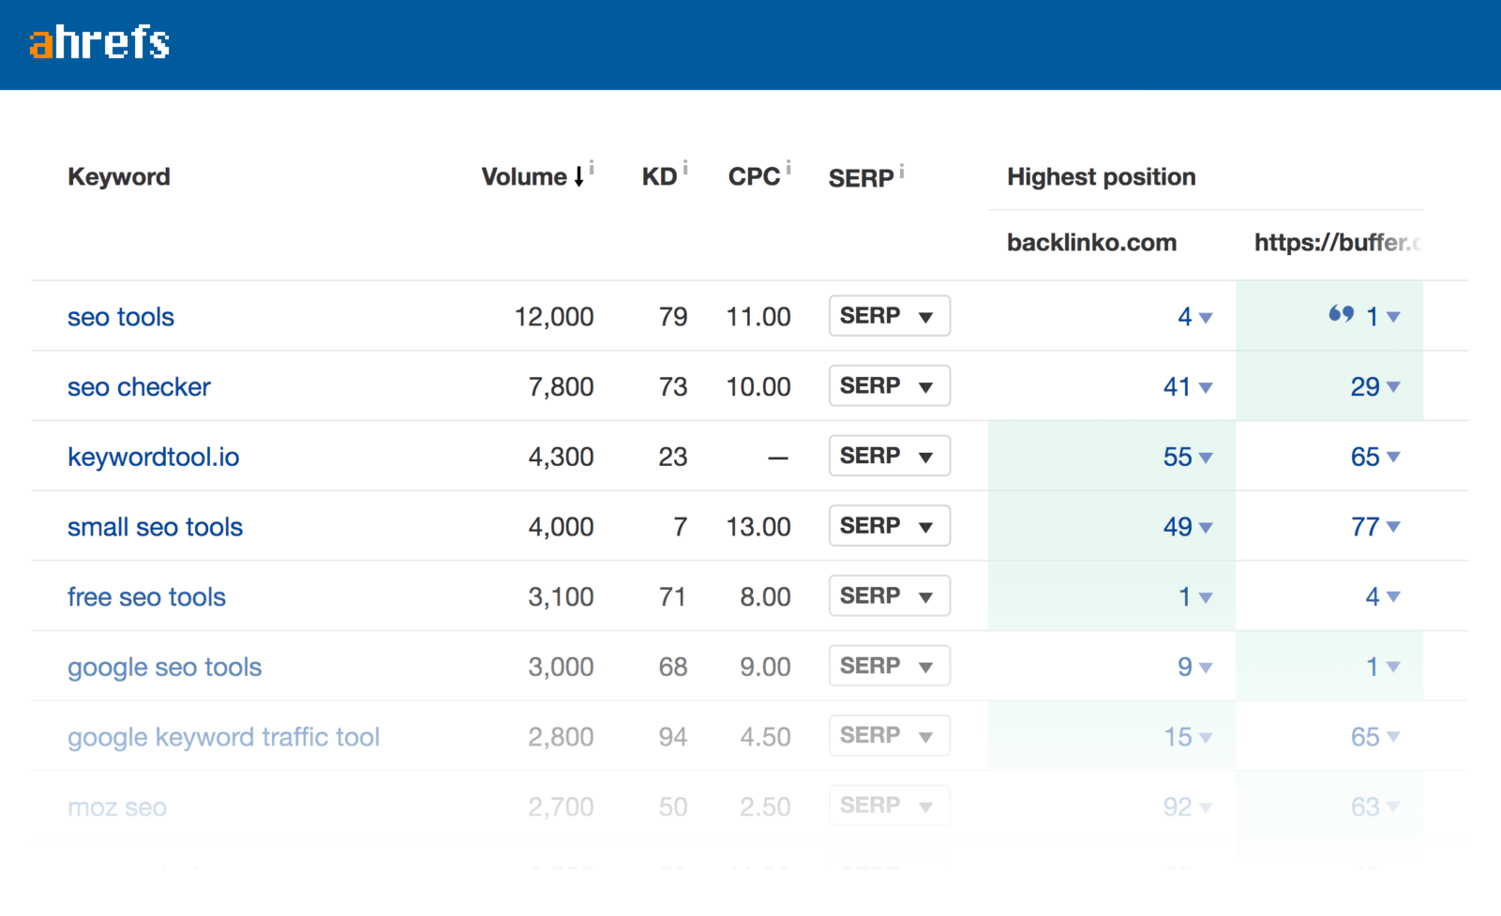
Task: Click the Highest position heading
Action: (x=1101, y=177)
